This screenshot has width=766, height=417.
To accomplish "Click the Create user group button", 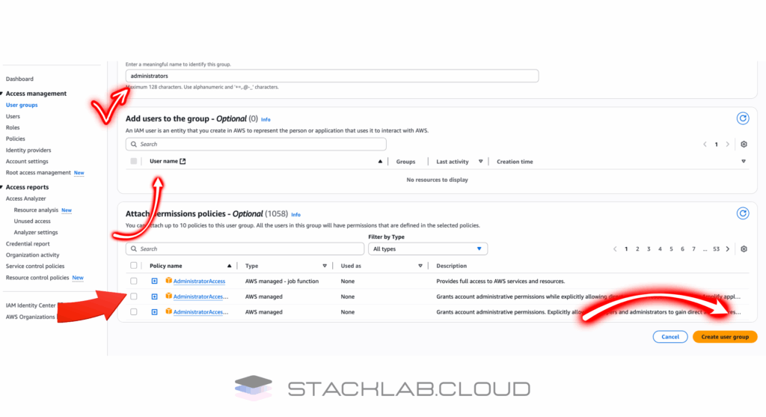I will [724, 337].
